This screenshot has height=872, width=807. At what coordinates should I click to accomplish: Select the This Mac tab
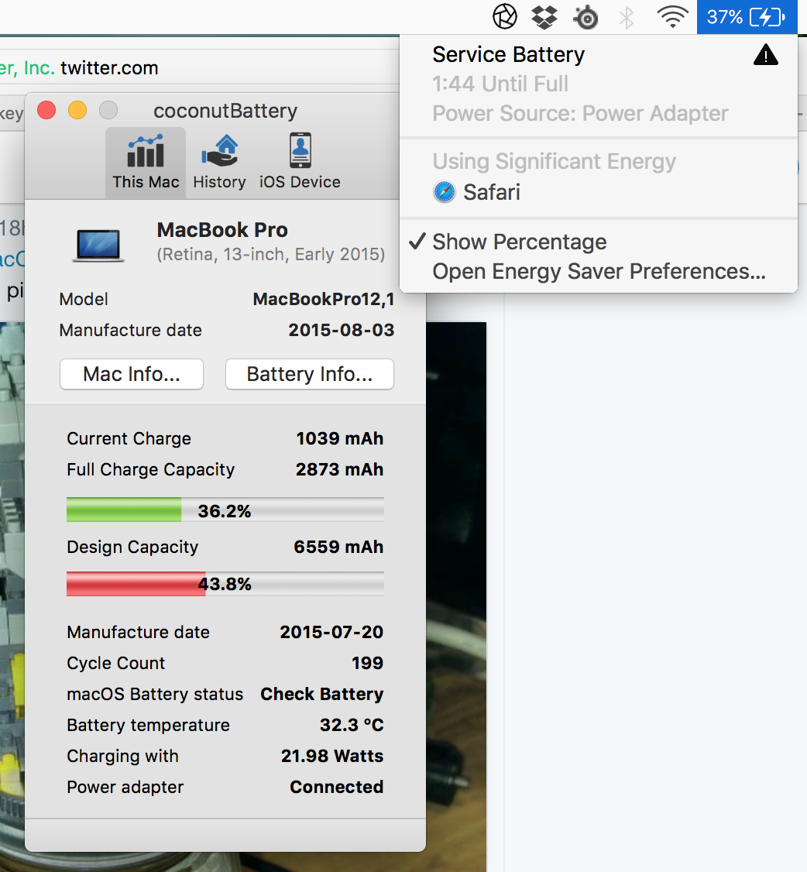click(146, 163)
